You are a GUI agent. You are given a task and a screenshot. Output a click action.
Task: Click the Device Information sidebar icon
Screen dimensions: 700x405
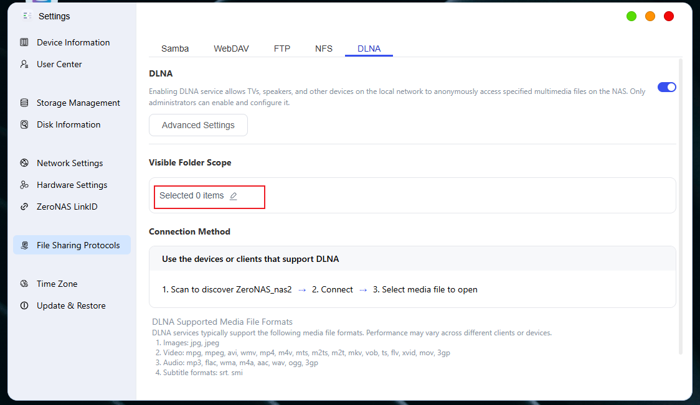tap(24, 42)
